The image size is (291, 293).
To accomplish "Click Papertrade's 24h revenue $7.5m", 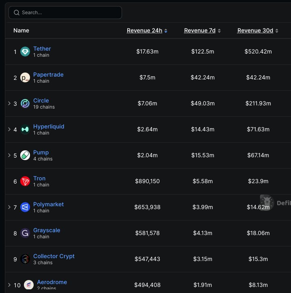I will tap(147, 77).
